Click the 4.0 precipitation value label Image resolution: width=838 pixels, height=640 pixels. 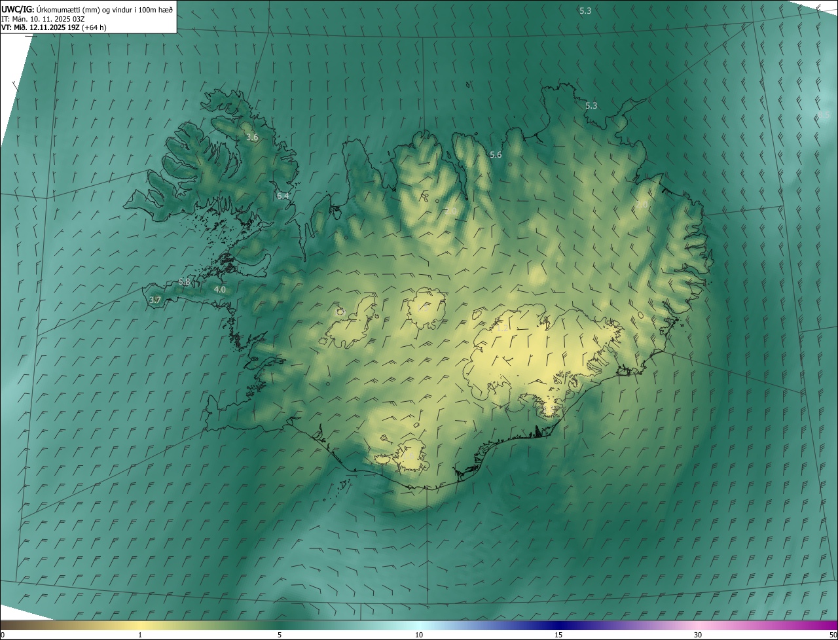220,289
